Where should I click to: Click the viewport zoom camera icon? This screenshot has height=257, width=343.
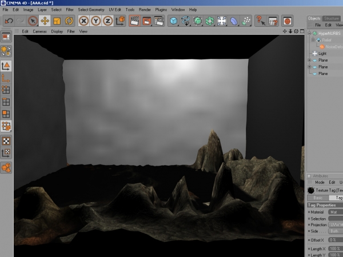click(290, 31)
